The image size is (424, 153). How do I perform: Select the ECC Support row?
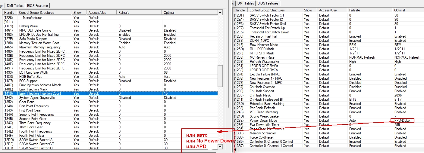110,81
